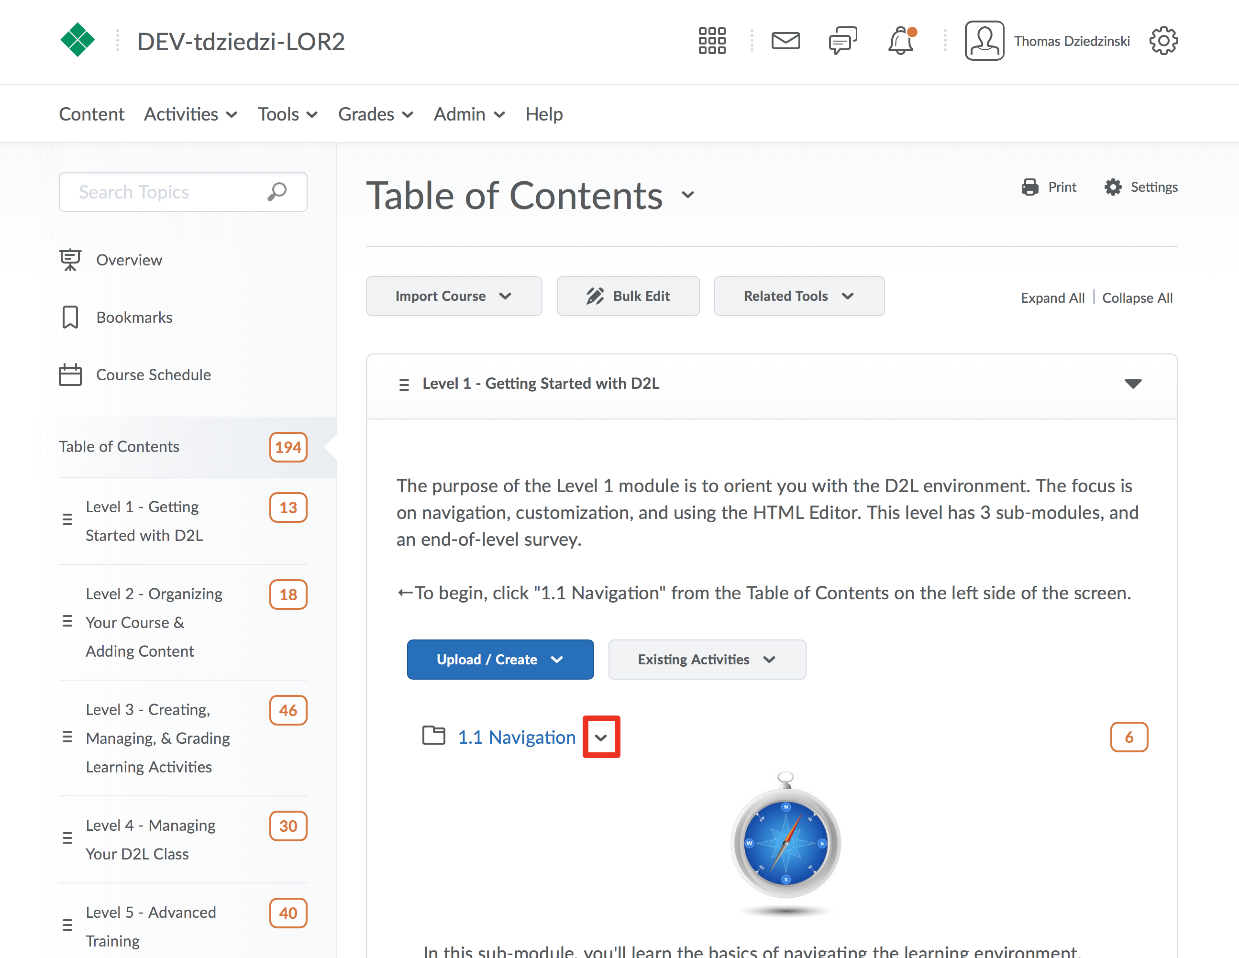The image size is (1239, 958).
Task: Open the message alerts envelope icon
Action: point(785,41)
